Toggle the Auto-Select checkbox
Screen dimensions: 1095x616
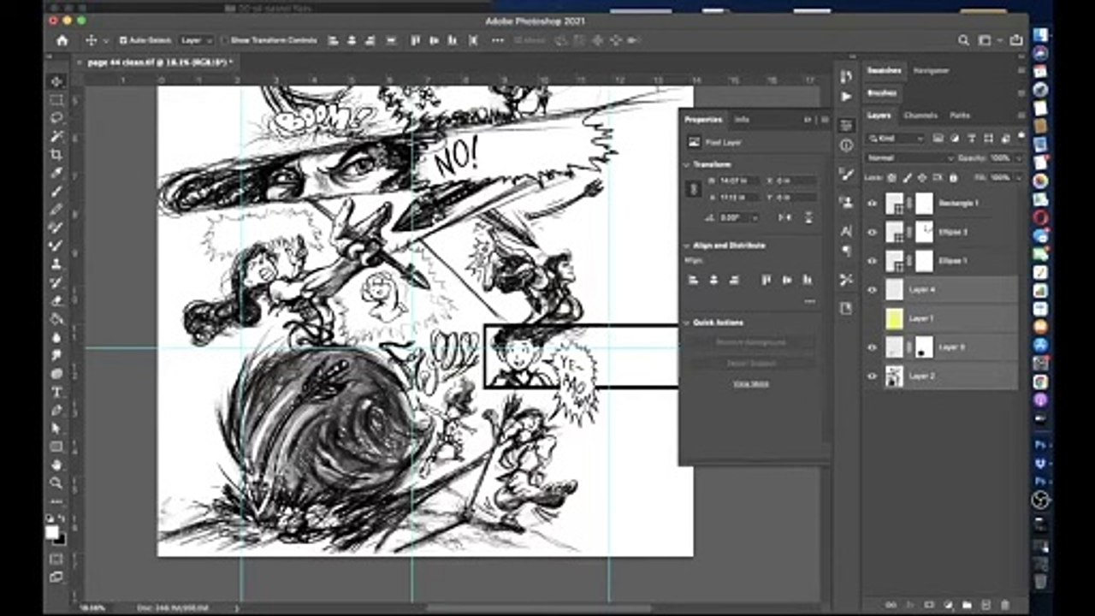click(123, 40)
